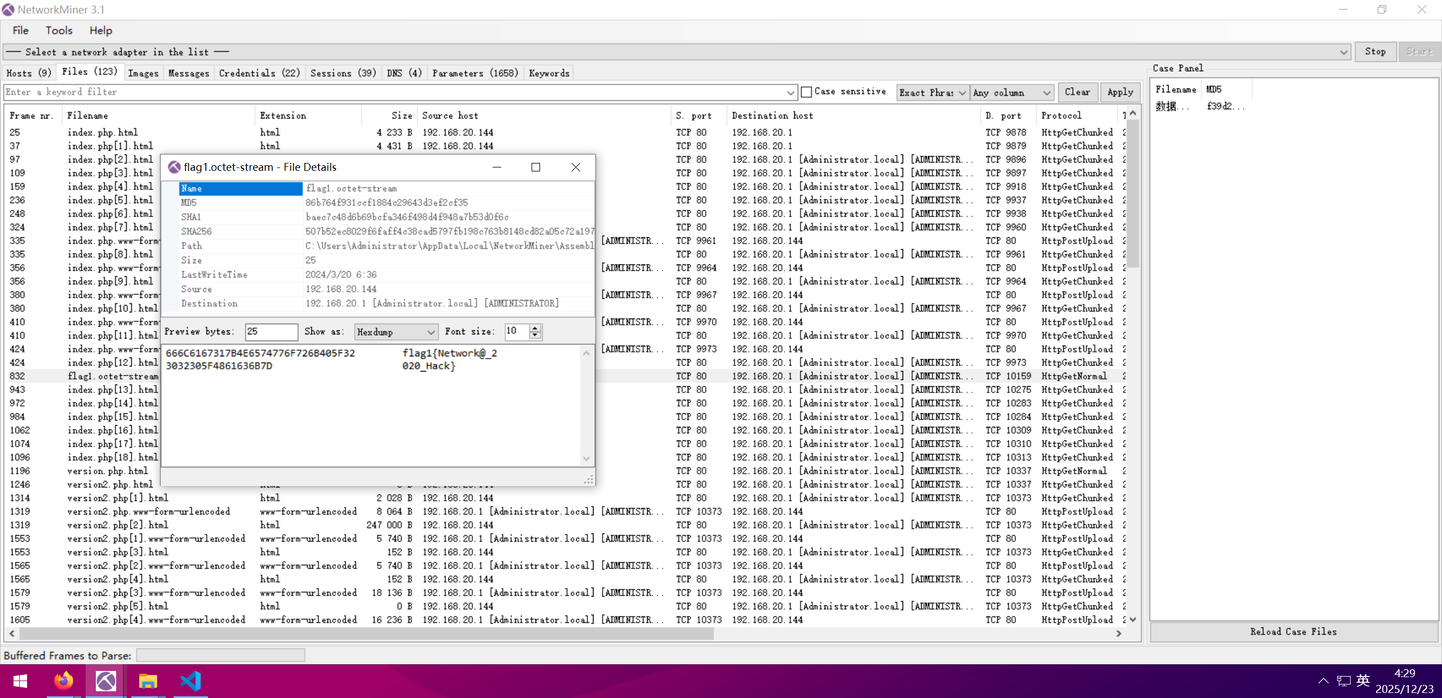Click the flag1{Network@_2 decoded text line

tap(449, 353)
